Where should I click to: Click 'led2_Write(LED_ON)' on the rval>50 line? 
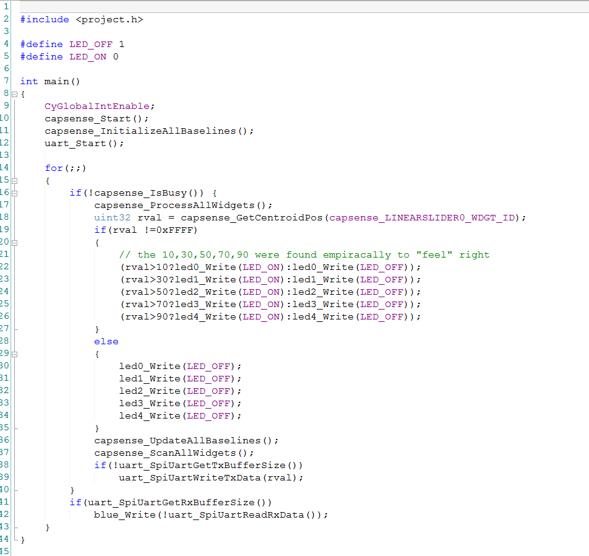[230, 292]
